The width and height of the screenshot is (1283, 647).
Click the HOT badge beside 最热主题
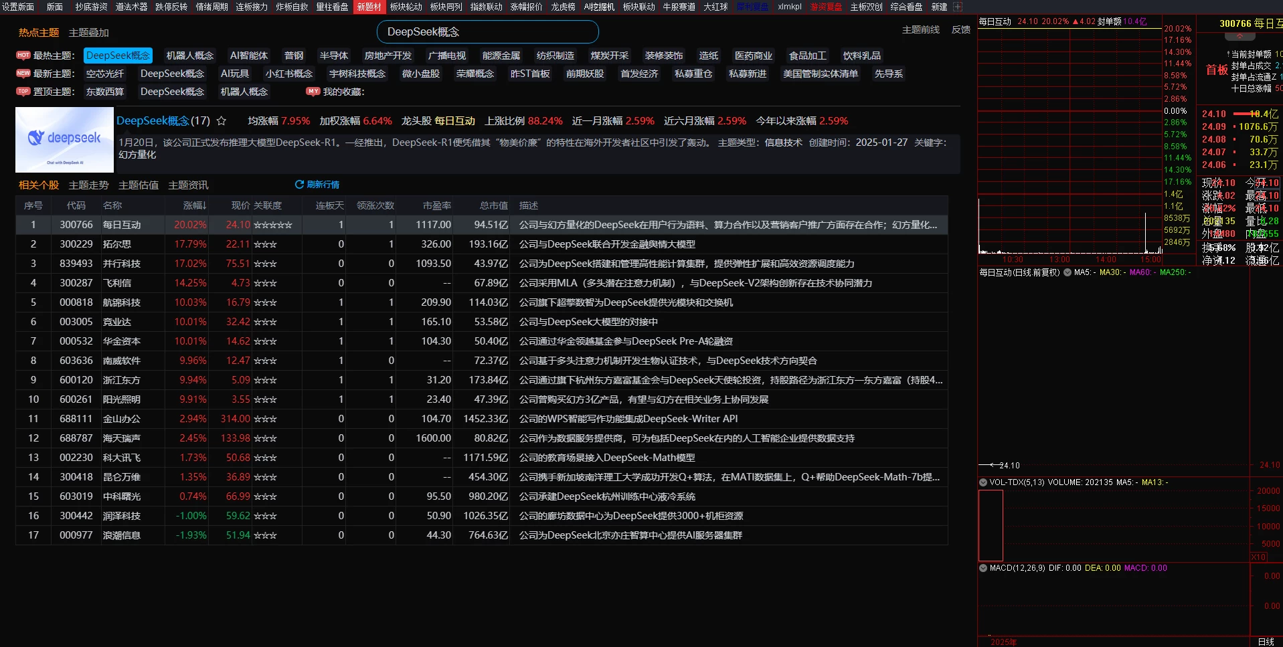(x=23, y=56)
